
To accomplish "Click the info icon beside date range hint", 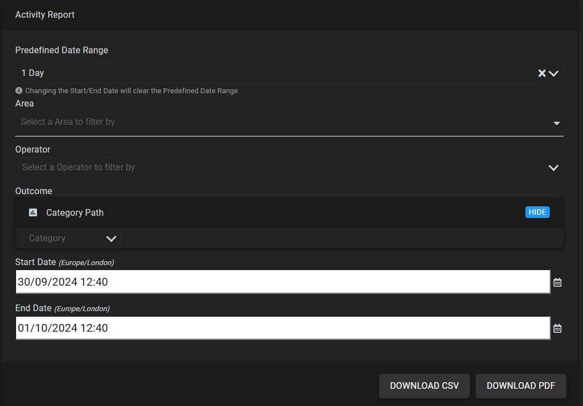I will 19,90.
